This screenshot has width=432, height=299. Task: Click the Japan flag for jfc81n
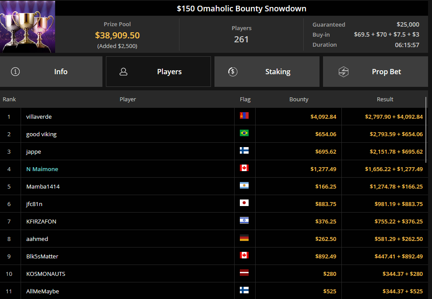pos(244,203)
